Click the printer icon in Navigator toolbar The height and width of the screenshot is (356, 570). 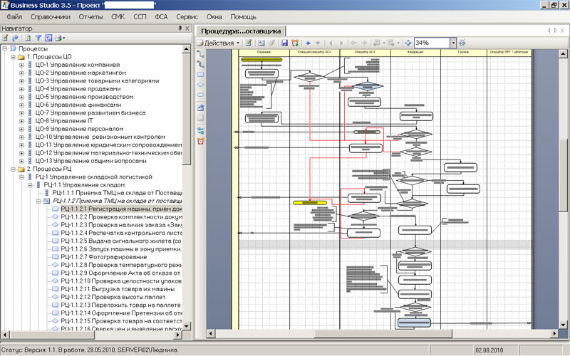click(x=58, y=38)
